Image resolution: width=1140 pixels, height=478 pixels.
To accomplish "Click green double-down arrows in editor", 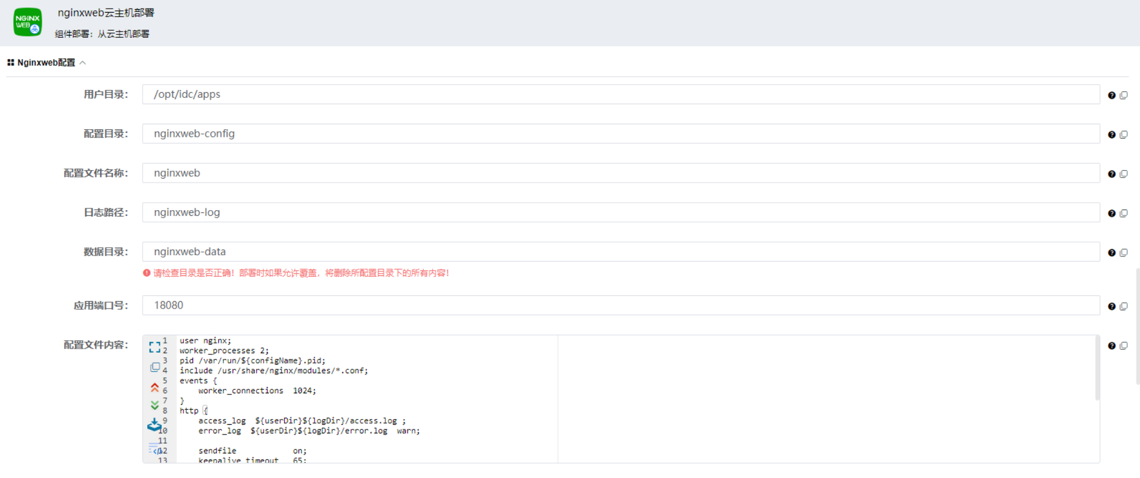I will click(155, 405).
